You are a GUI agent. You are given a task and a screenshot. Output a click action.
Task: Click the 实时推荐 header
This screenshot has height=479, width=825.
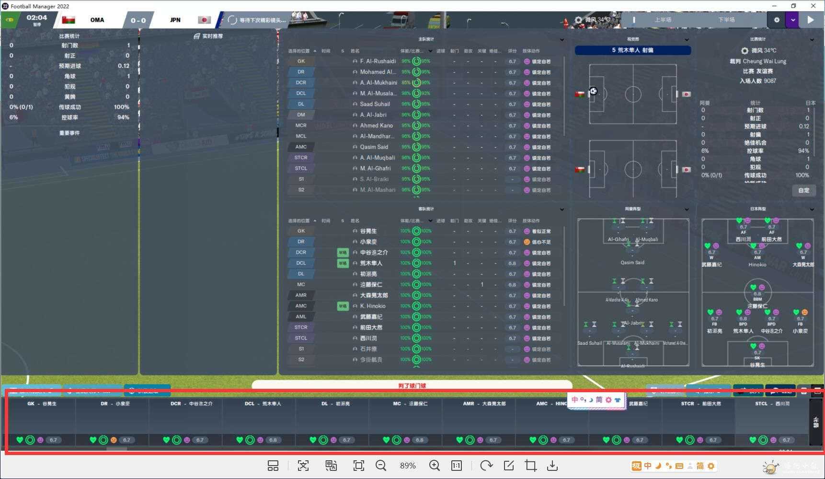pyautogui.click(x=208, y=36)
